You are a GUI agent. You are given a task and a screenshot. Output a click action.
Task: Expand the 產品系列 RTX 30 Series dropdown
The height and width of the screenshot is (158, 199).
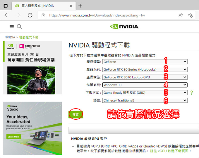(145, 69)
